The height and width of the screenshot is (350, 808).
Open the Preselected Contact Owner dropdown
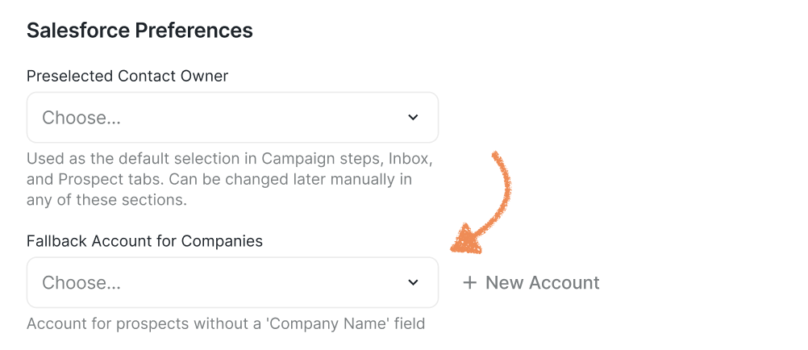[232, 118]
